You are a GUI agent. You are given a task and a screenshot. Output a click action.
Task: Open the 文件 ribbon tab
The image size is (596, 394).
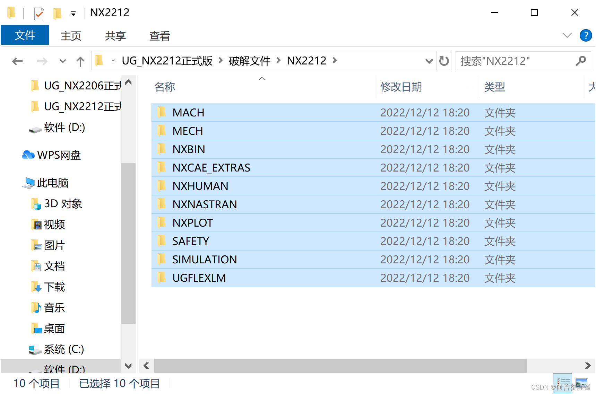click(25, 35)
